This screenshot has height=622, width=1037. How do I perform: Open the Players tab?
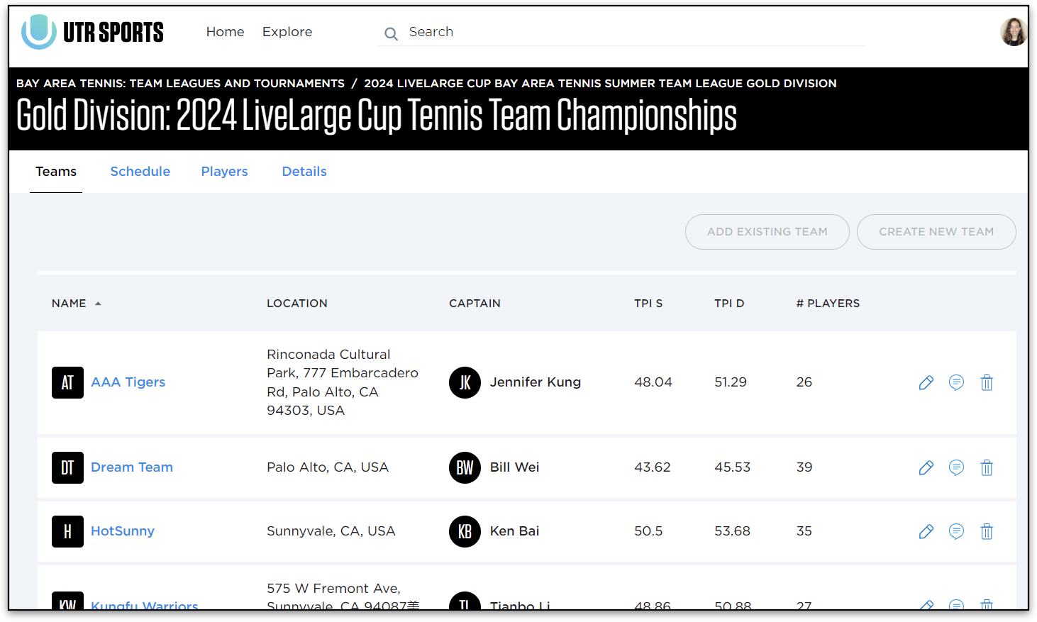(224, 171)
